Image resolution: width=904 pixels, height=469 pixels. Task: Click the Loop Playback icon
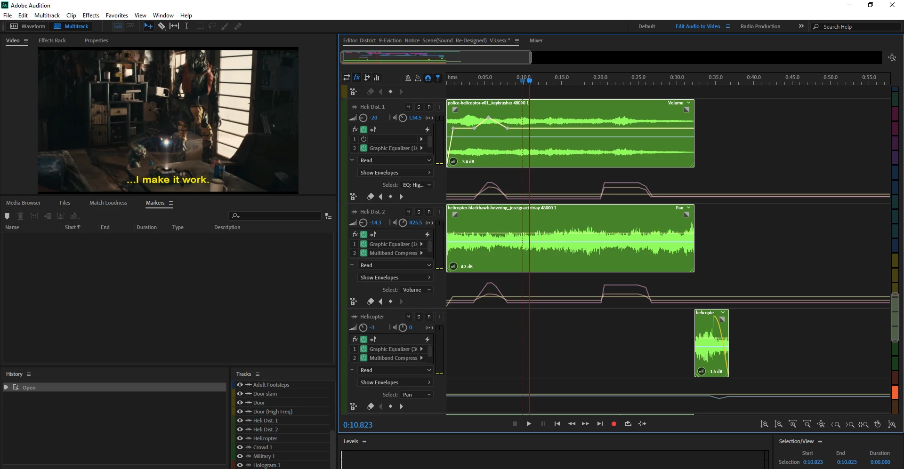coord(628,424)
